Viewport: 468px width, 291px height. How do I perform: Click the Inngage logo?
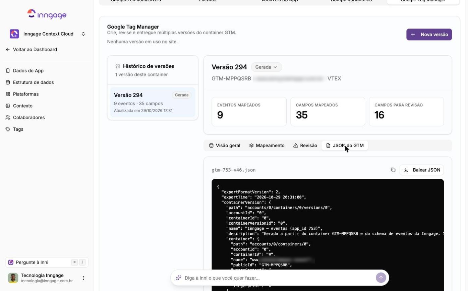pos(47,14)
